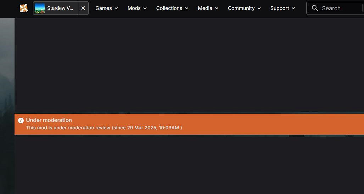This screenshot has width=364, height=194.
Task: Expand the chevron beside Mods
Action: (145, 8)
